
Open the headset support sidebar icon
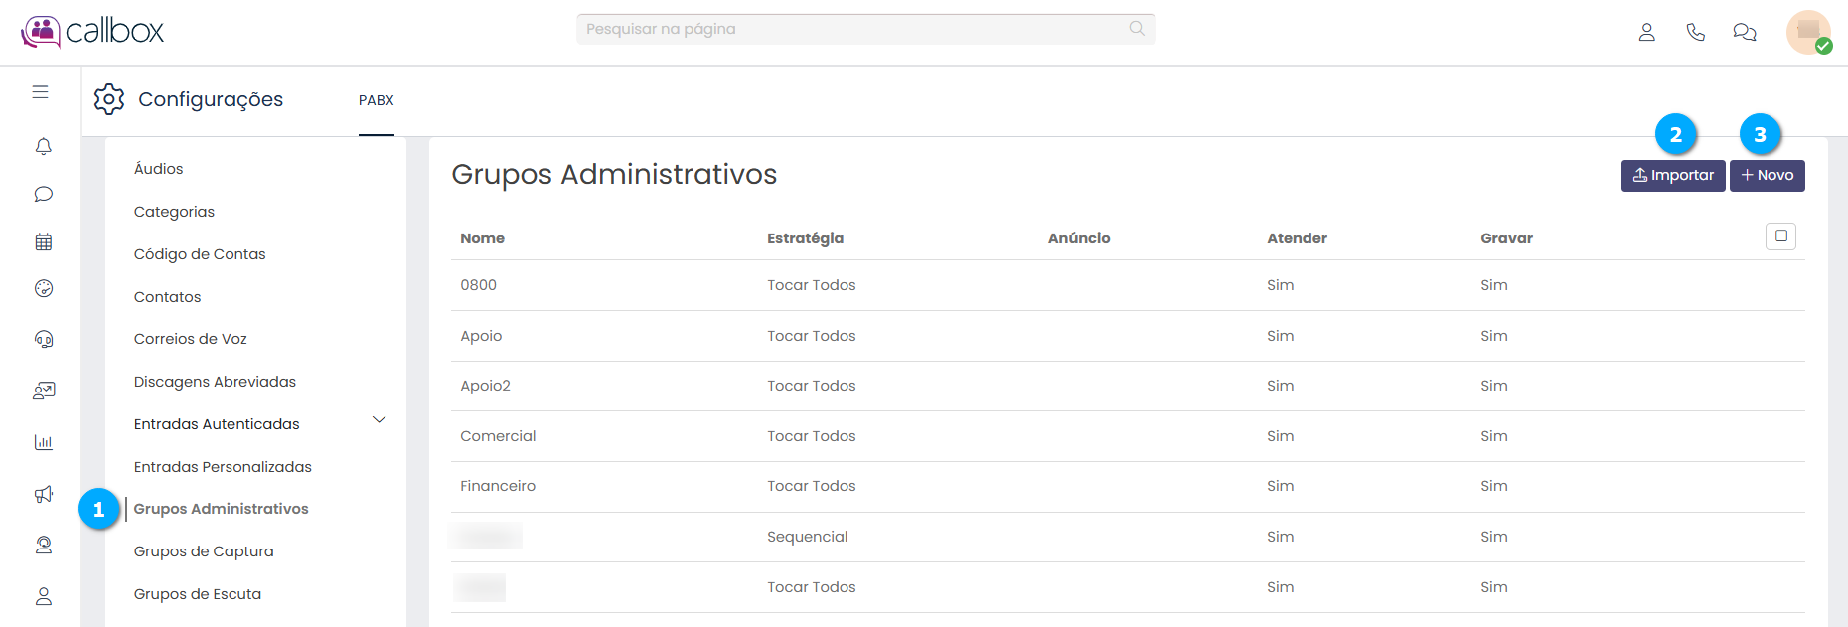tap(43, 339)
